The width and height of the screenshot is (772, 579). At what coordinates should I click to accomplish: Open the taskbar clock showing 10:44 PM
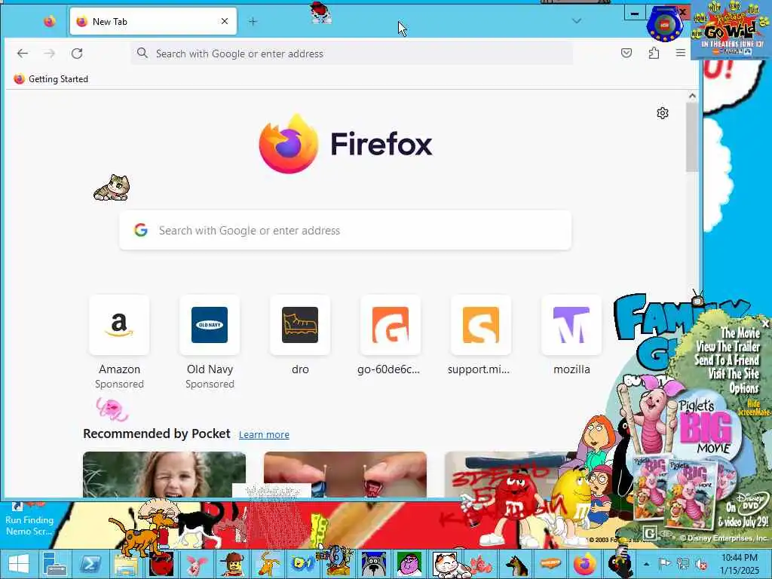pos(740,564)
